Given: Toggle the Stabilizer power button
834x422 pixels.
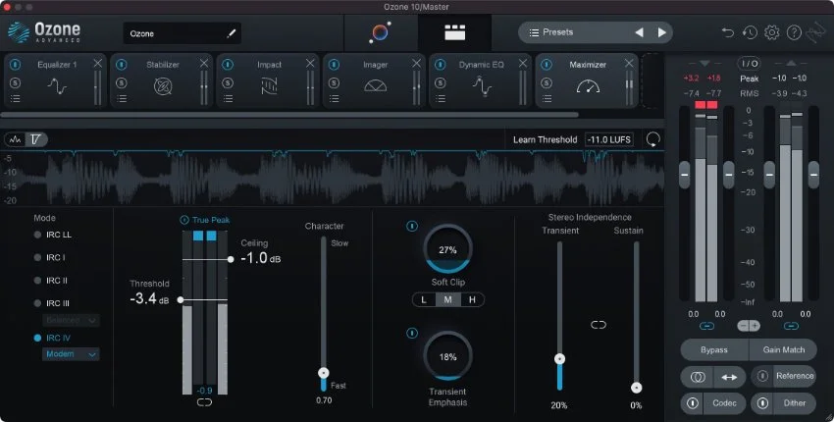Looking at the screenshot, I should (122, 65).
